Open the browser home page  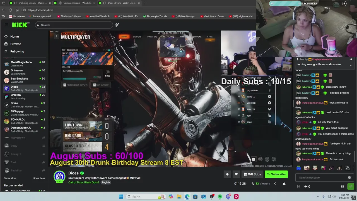click(x=17, y=10)
